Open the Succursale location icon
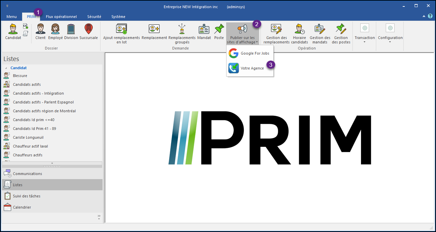 coord(88,32)
